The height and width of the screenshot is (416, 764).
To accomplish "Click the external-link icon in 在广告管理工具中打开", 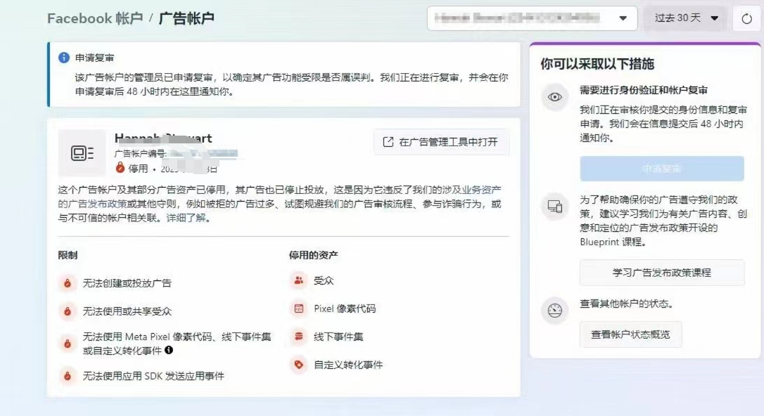I will (388, 142).
